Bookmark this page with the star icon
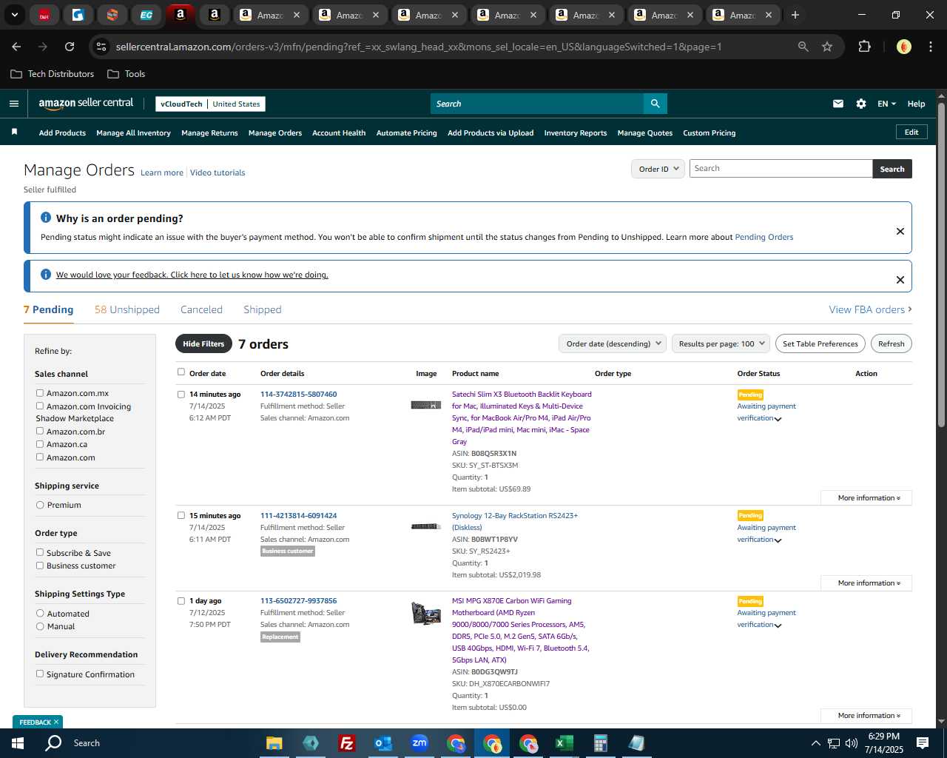This screenshot has height=758, width=947. (x=827, y=47)
